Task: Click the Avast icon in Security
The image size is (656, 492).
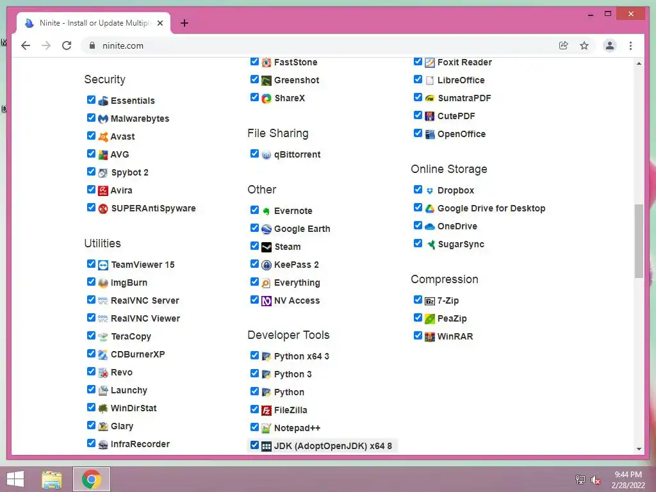Action: click(x=103, y=137)
